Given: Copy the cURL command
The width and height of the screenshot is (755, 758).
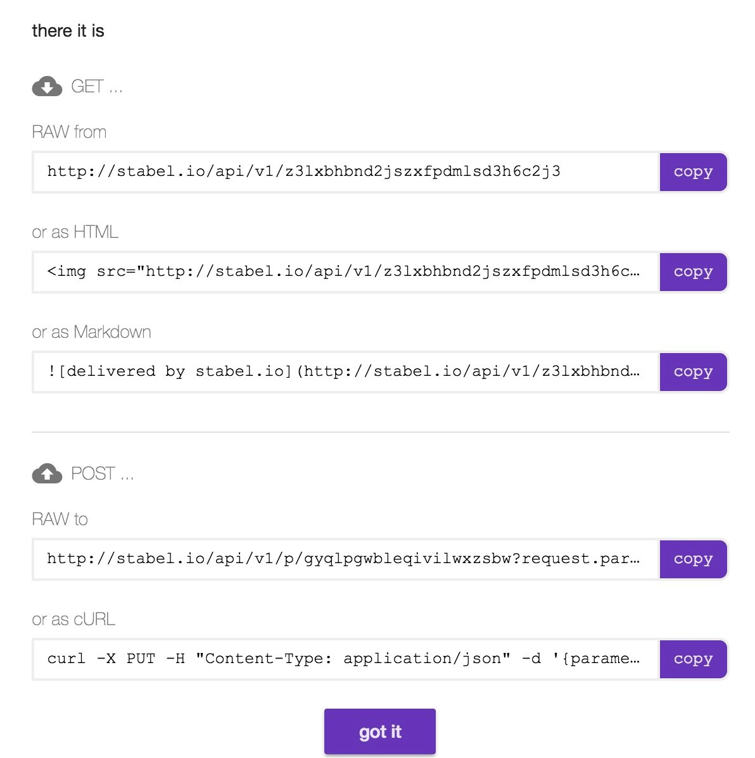Looking at the screenshot, I should [693, 659].
